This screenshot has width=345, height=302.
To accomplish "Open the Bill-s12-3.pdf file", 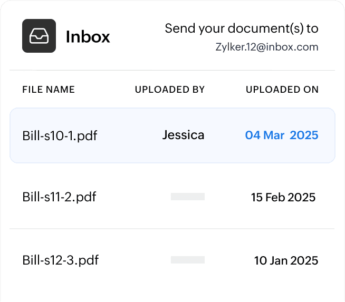I will pyautogui.click(x=60, y=260).
